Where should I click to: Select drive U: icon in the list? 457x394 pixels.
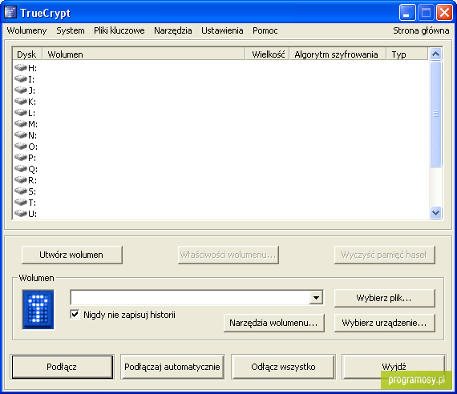(x=21, y=214)
